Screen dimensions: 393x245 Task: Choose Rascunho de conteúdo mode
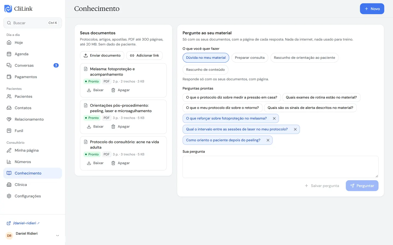205,70
